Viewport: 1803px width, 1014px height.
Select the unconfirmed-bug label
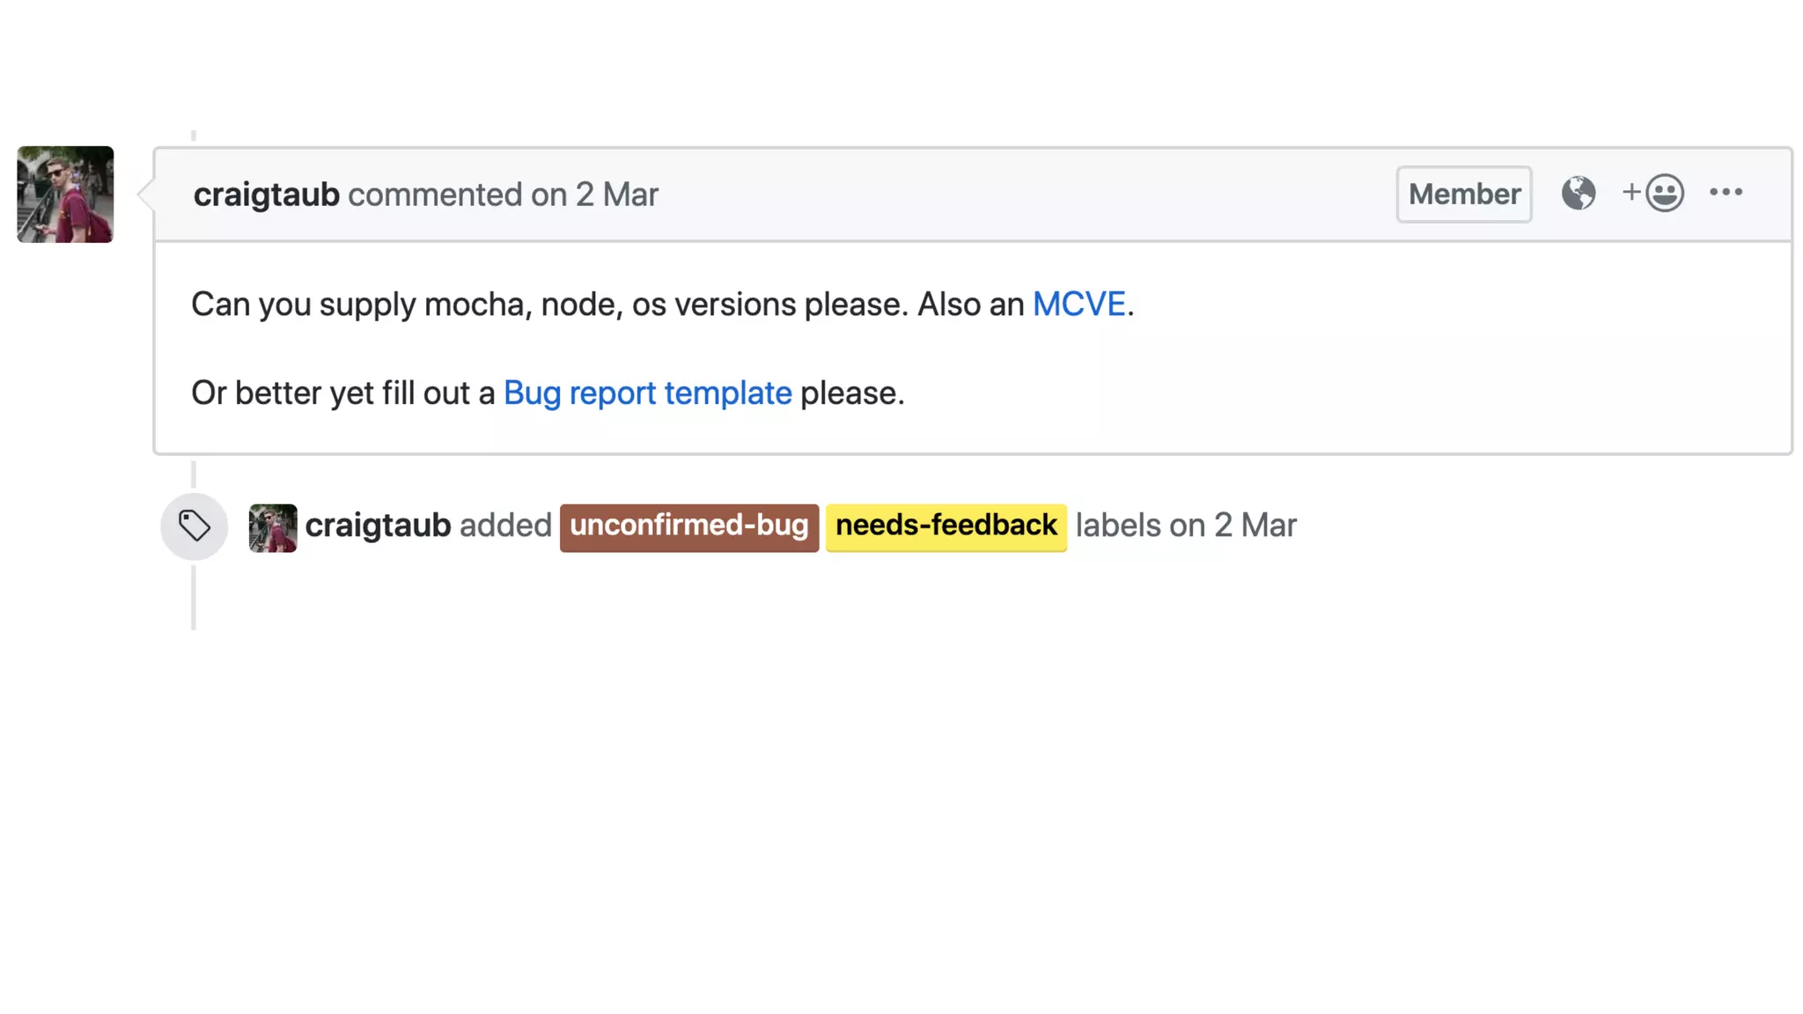click(x=688, y=526)
